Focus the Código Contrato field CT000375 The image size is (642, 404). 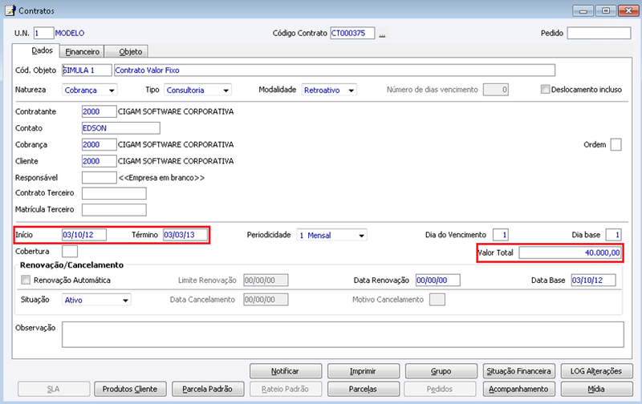[x=352, y=33]
